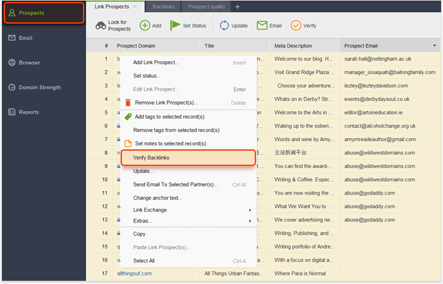Select row number 17
The width and height of the screenshot is (443, 284).
[105, 274]
